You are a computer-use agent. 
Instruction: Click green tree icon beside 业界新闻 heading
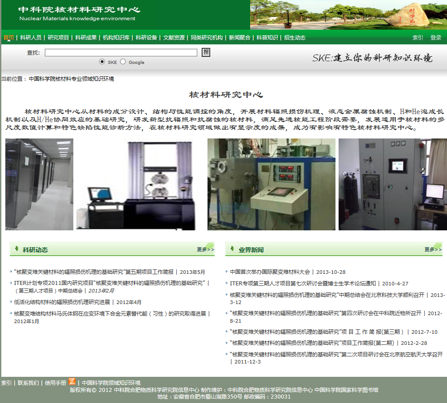click(232, 249)
